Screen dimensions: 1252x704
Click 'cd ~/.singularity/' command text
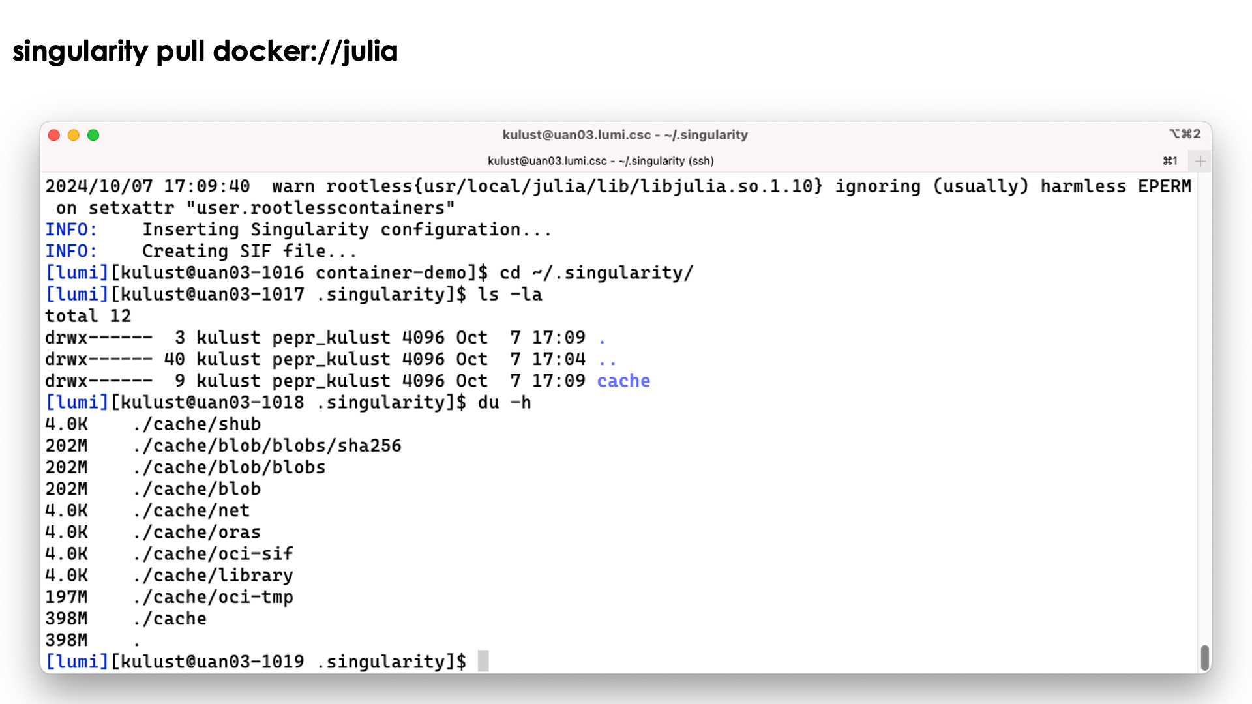click(596, 273)
